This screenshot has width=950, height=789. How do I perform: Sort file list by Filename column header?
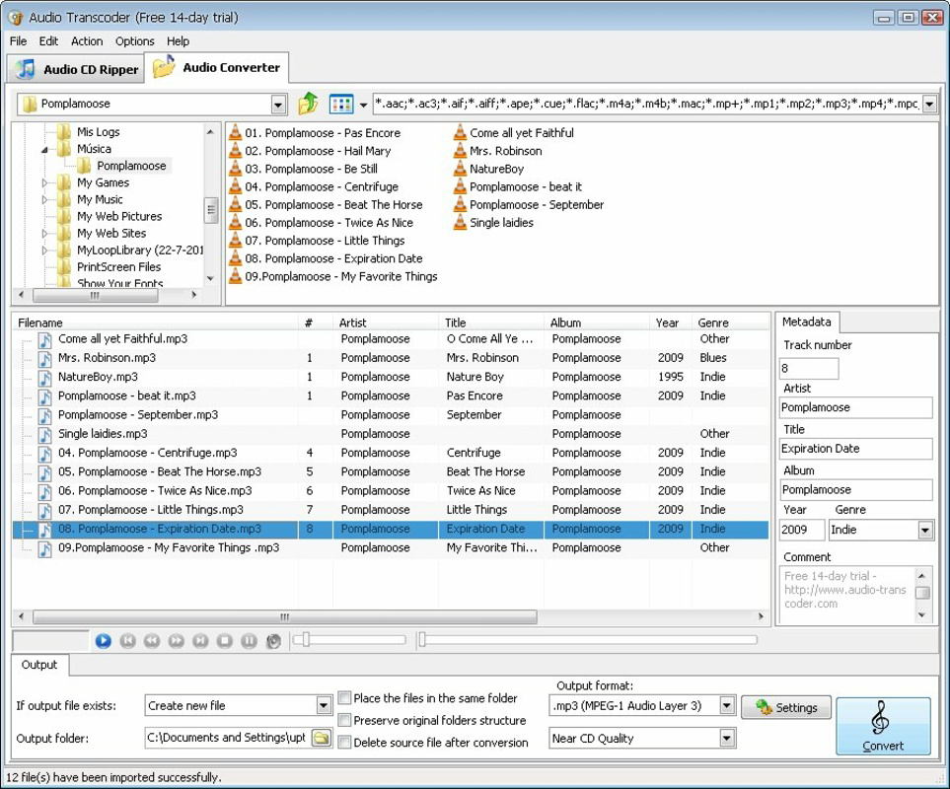click(156, 323)
